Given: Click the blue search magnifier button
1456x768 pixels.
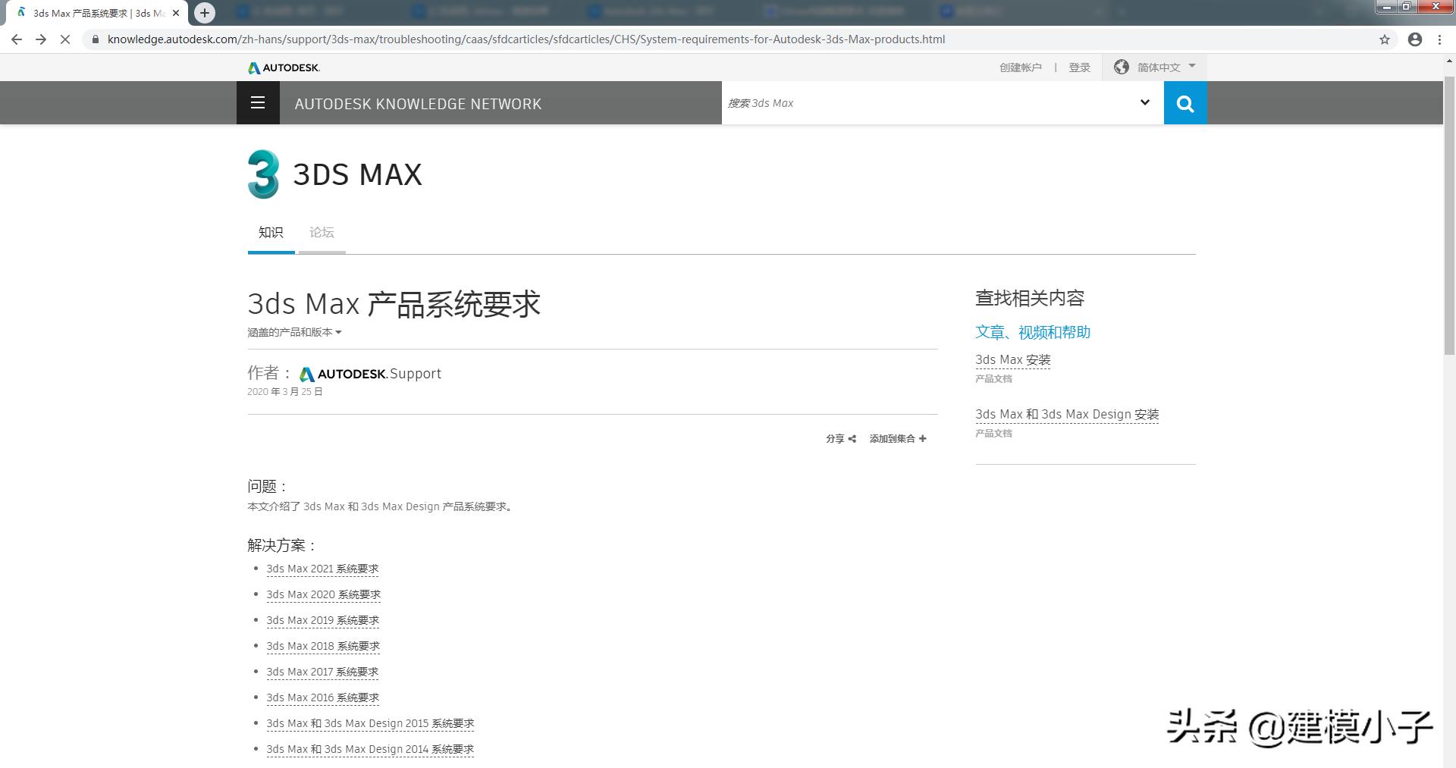Looking at the screenshot, I should coord(1185,102).
